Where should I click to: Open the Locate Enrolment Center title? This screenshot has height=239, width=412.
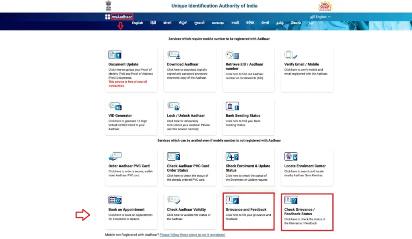305,166
